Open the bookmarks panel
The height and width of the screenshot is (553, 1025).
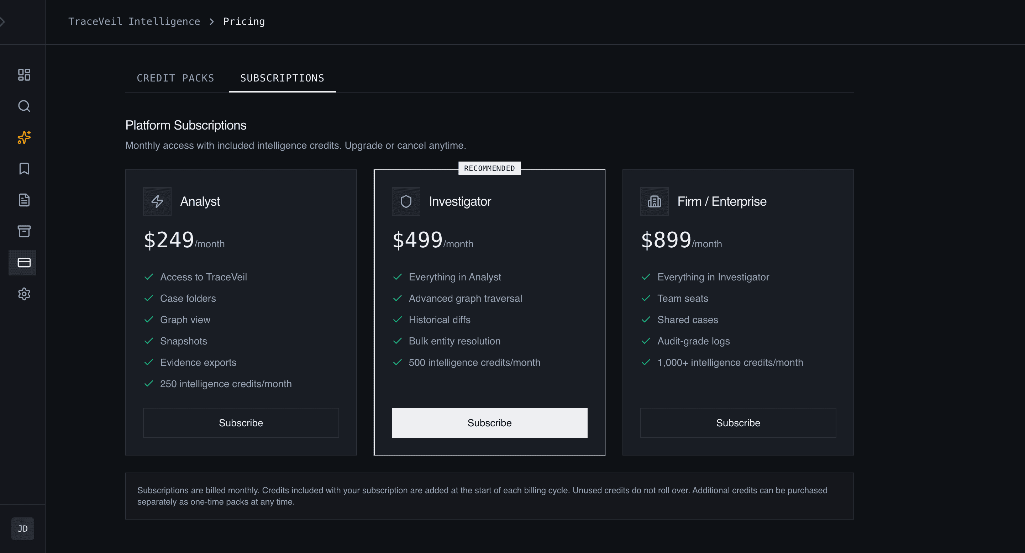[23, 169]
